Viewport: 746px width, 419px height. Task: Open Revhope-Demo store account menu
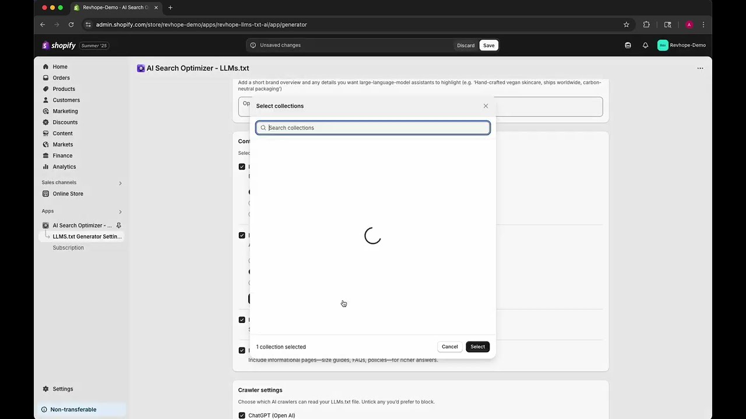click(681, 45)
